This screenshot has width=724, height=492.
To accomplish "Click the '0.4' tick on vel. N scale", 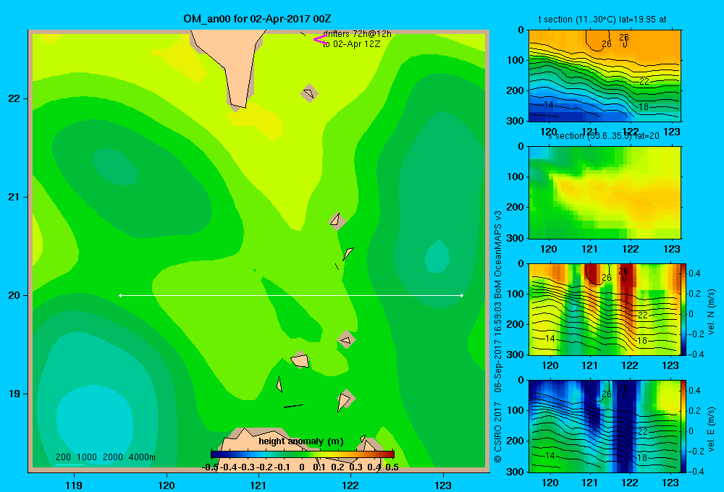I will [x=694, y=273].
